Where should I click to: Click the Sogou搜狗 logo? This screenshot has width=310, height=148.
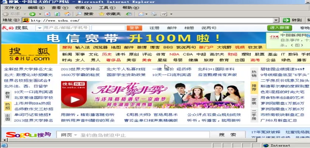pyautogui.click(x=28, y=135)
